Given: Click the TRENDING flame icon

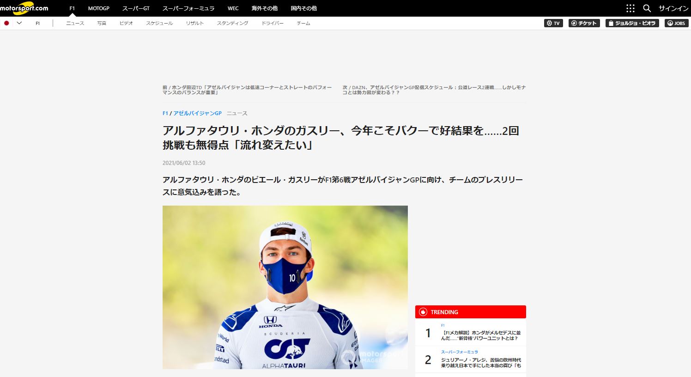Looking at the screenshot, I should pos(423,312).
